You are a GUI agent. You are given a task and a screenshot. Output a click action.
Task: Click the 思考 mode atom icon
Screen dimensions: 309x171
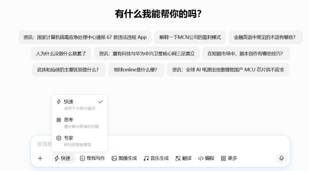(x=59, y=120)
